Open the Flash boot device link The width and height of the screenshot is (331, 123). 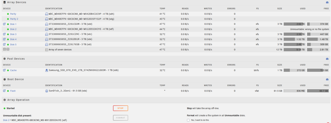pos(13,91)
